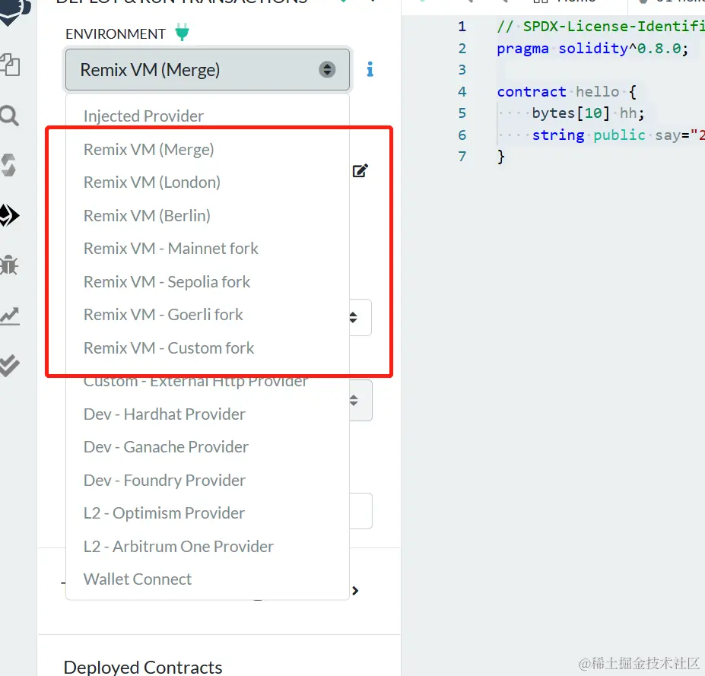Click the edit pencil icon beside the list
This screenshot has width=705, height=676.
(x=360, y=170)
